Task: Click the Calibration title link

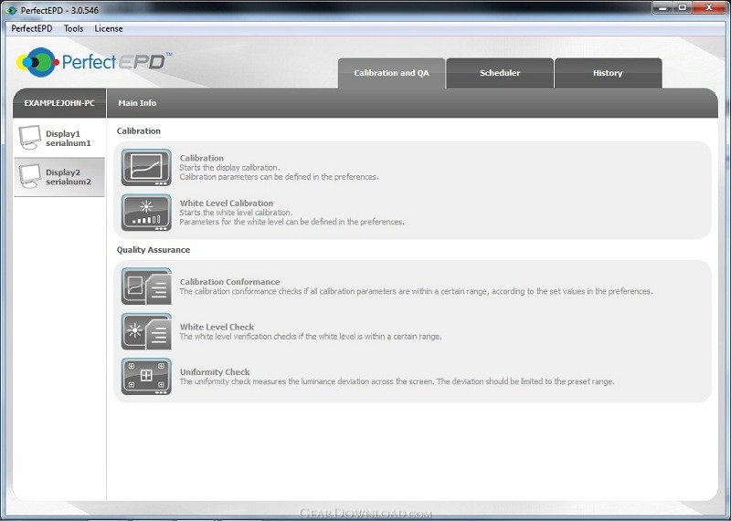Action: (202, 158)
